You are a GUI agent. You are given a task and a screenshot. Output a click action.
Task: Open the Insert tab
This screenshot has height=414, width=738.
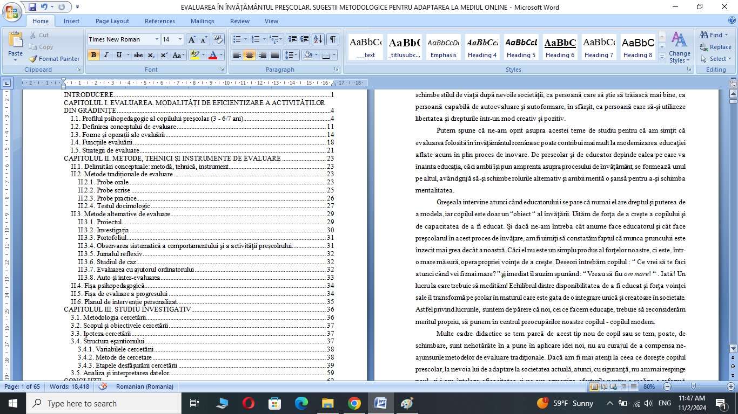(x=71, y=21)
